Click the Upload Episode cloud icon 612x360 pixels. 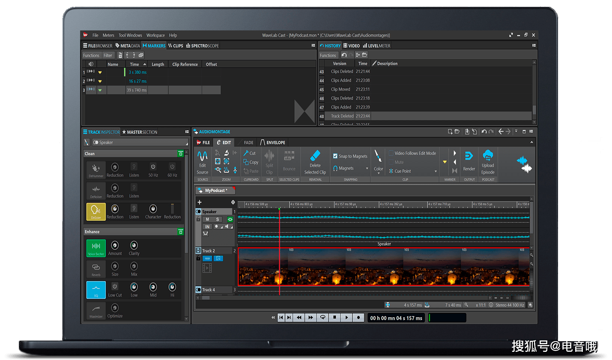487,155
